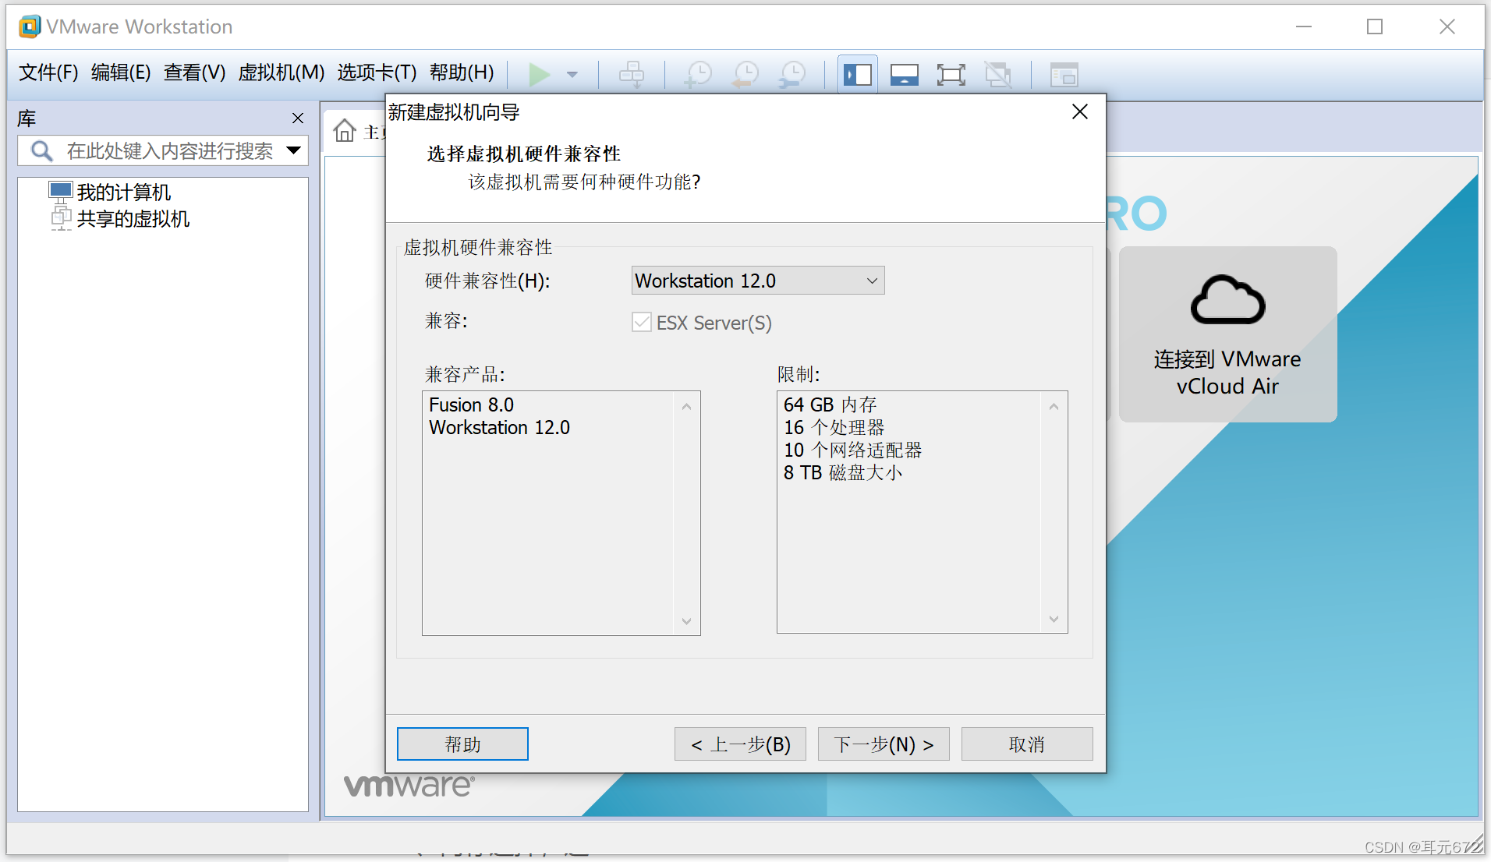Select 16 个处理器 in the limits list
The height and width of the screenshot is (862, 1491).
click(834, 427)
